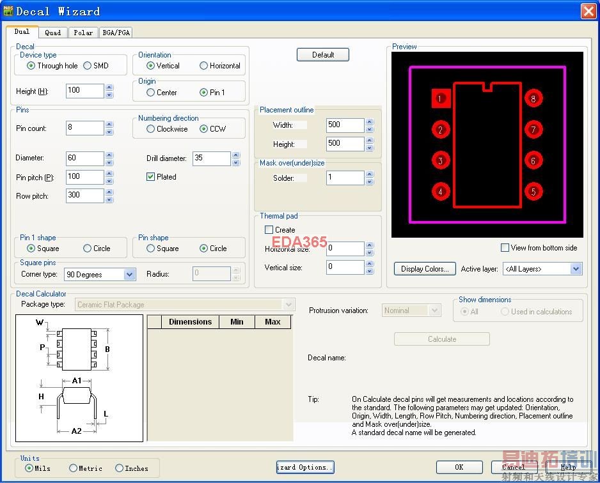Check Create thermal pad option
This screenshot has height=483, width=600.
tap(269, 229)
